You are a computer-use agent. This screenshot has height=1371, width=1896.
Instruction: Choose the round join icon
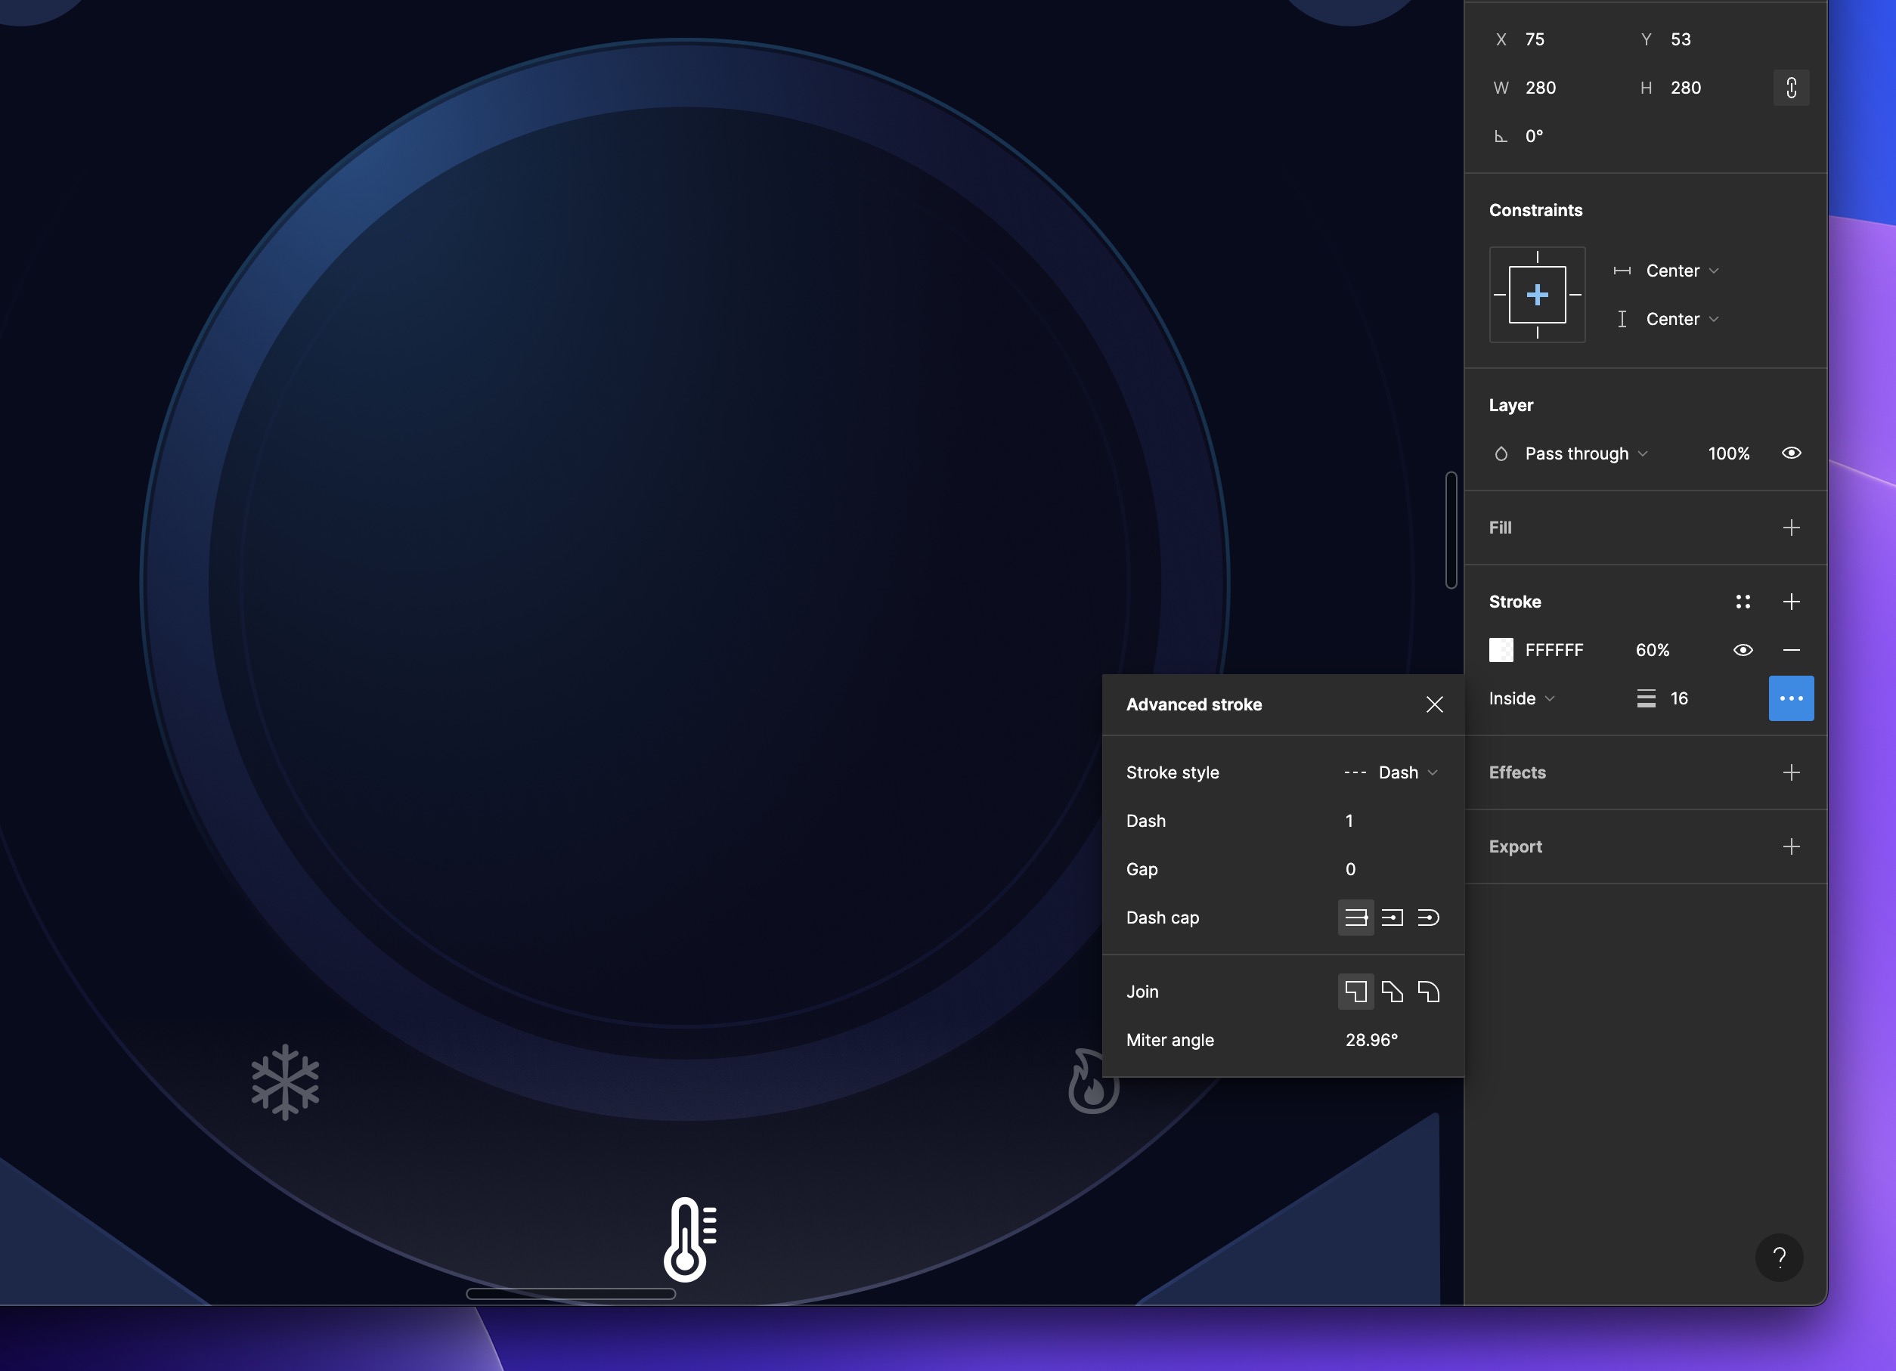pos(1429,992)
